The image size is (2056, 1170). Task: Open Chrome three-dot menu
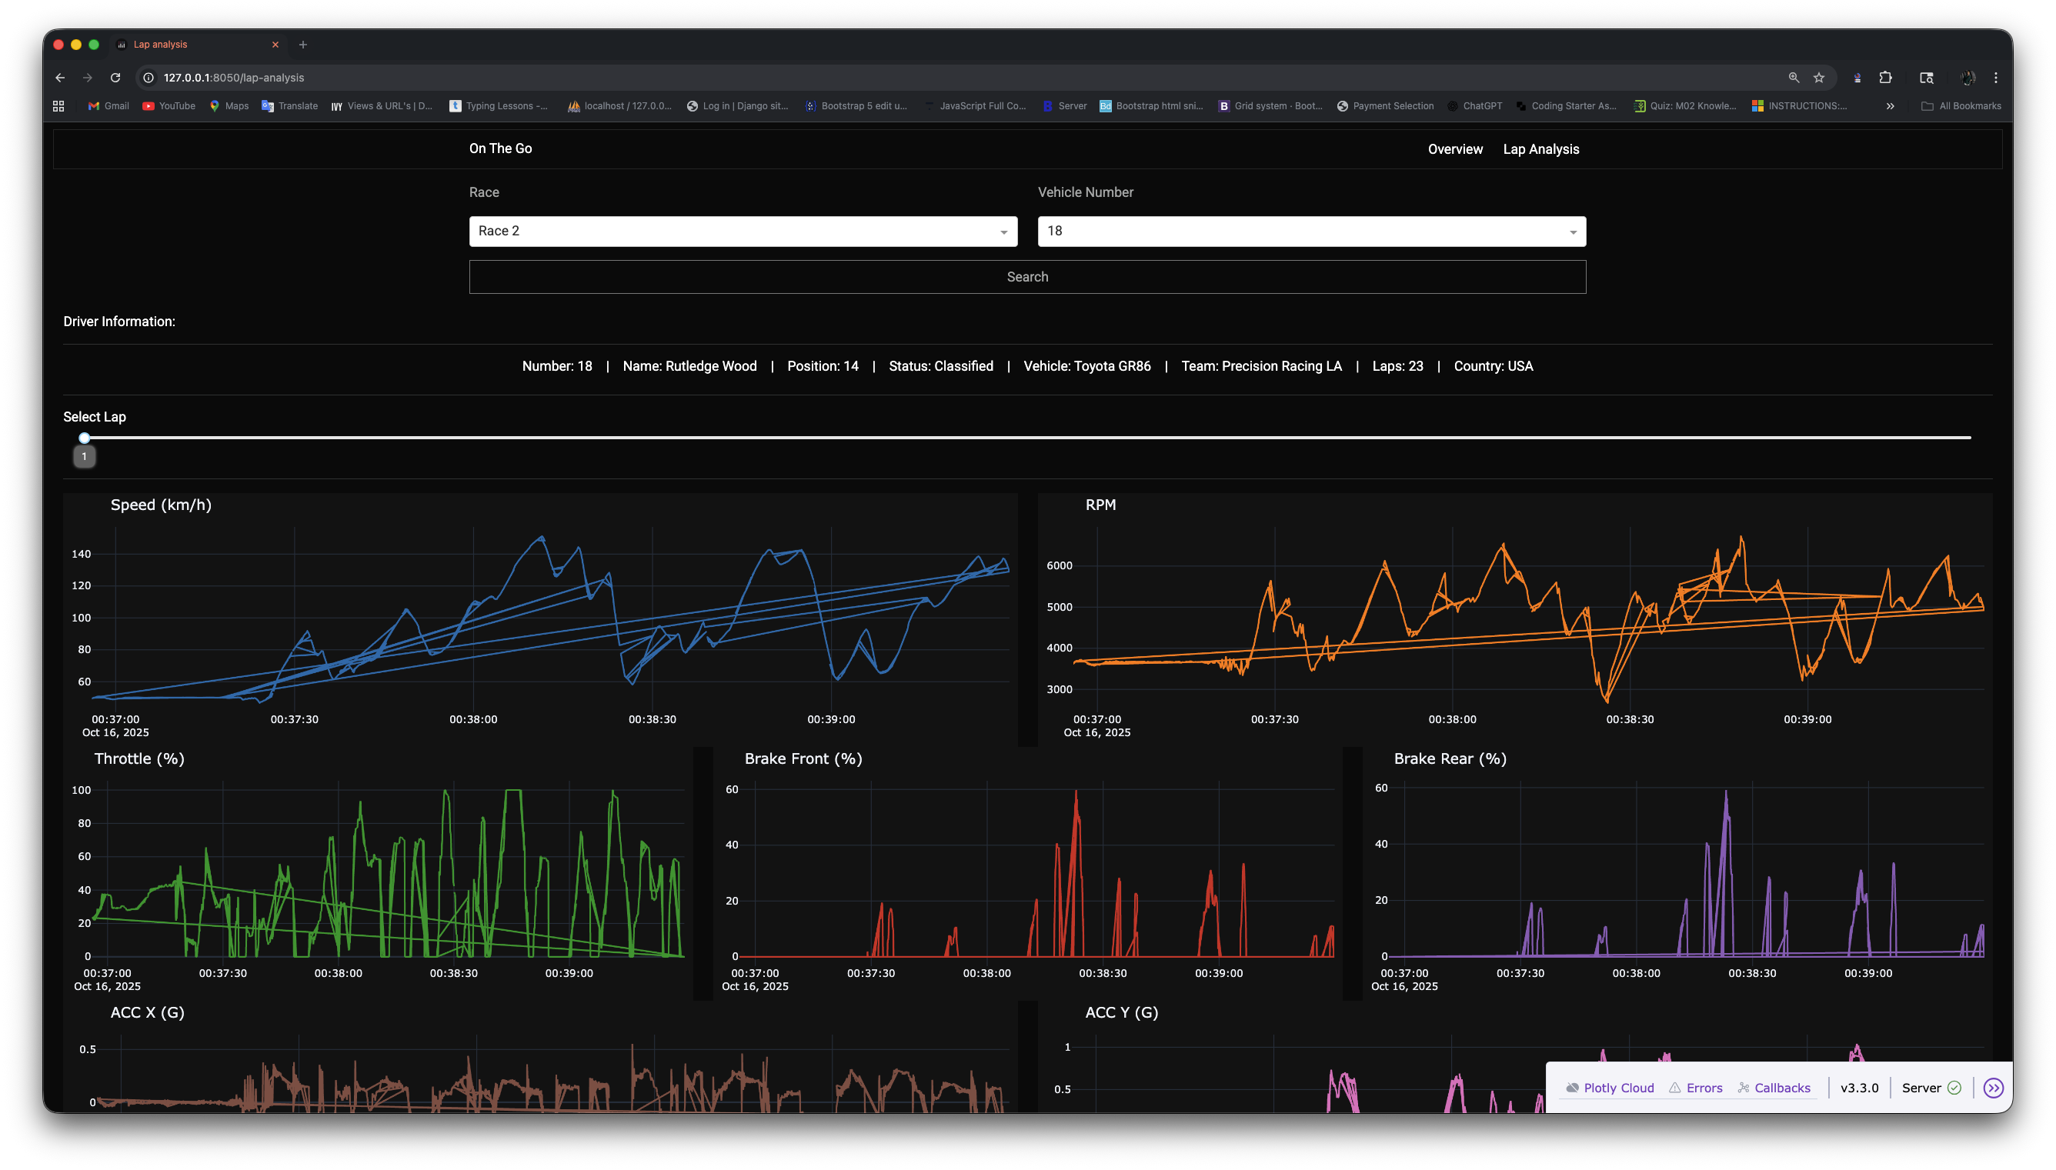(x=1996, y=78)
